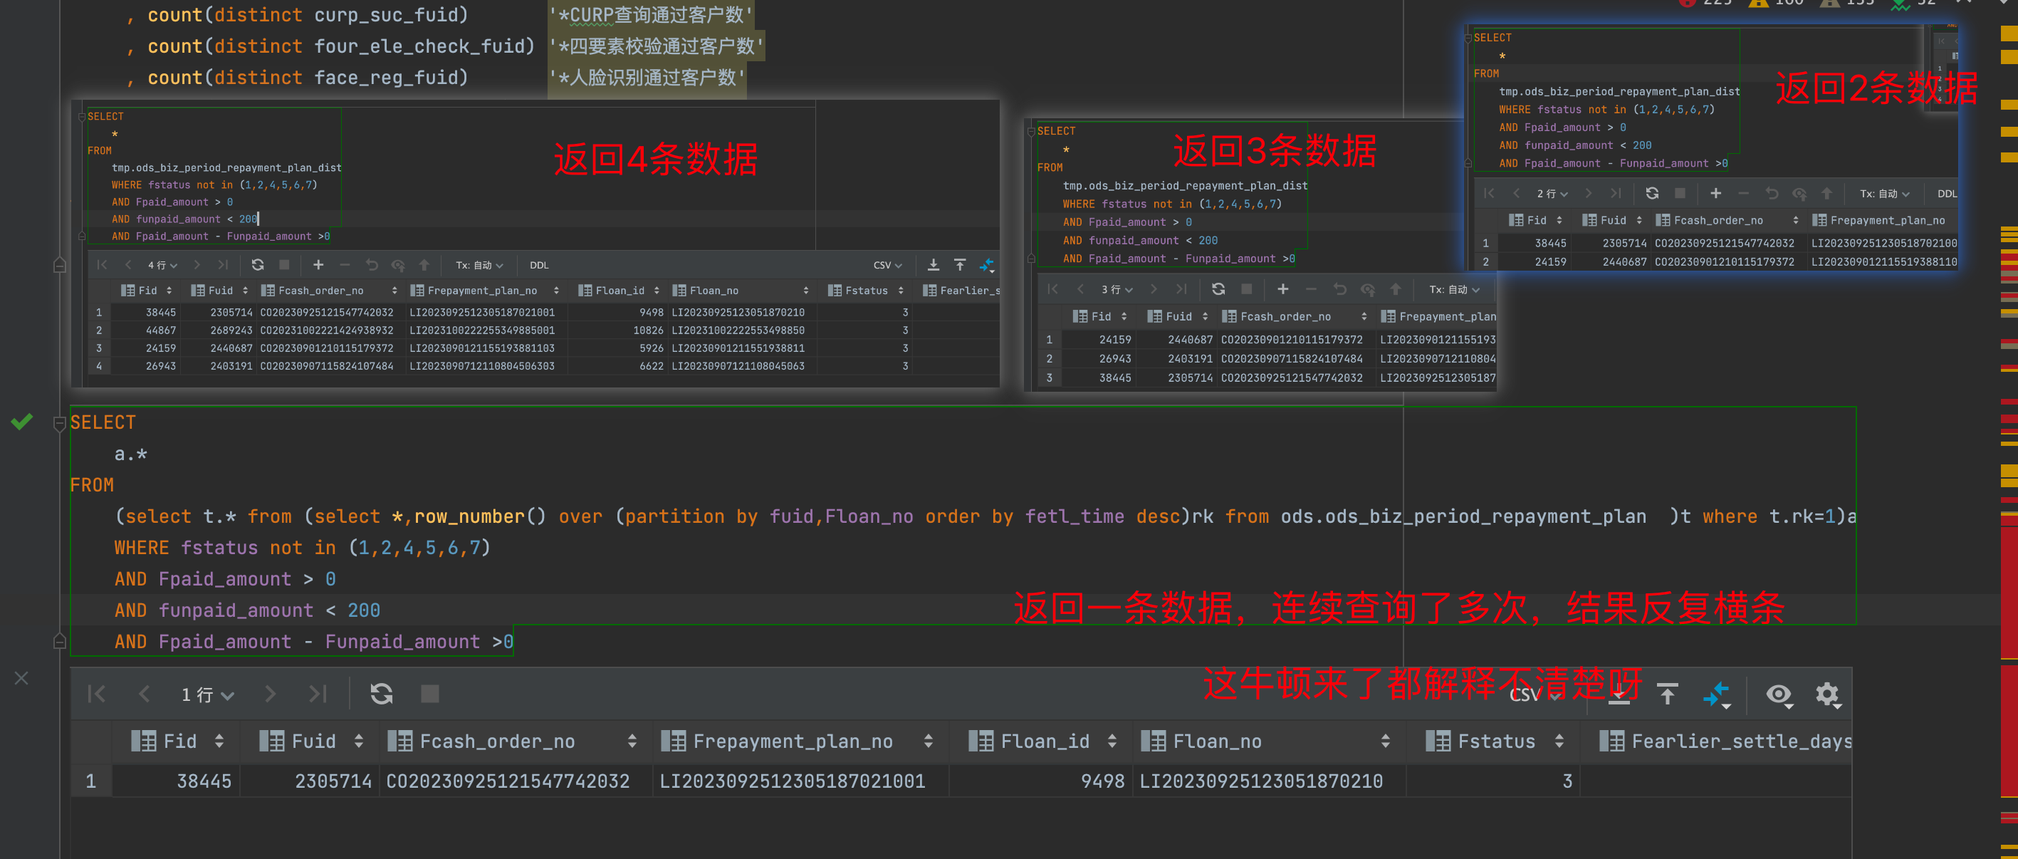
Task: Close the result panel with the X icon
Action: [21, 678]
